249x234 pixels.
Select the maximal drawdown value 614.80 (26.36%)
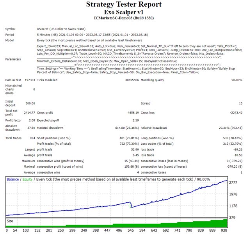pos(127,128)
